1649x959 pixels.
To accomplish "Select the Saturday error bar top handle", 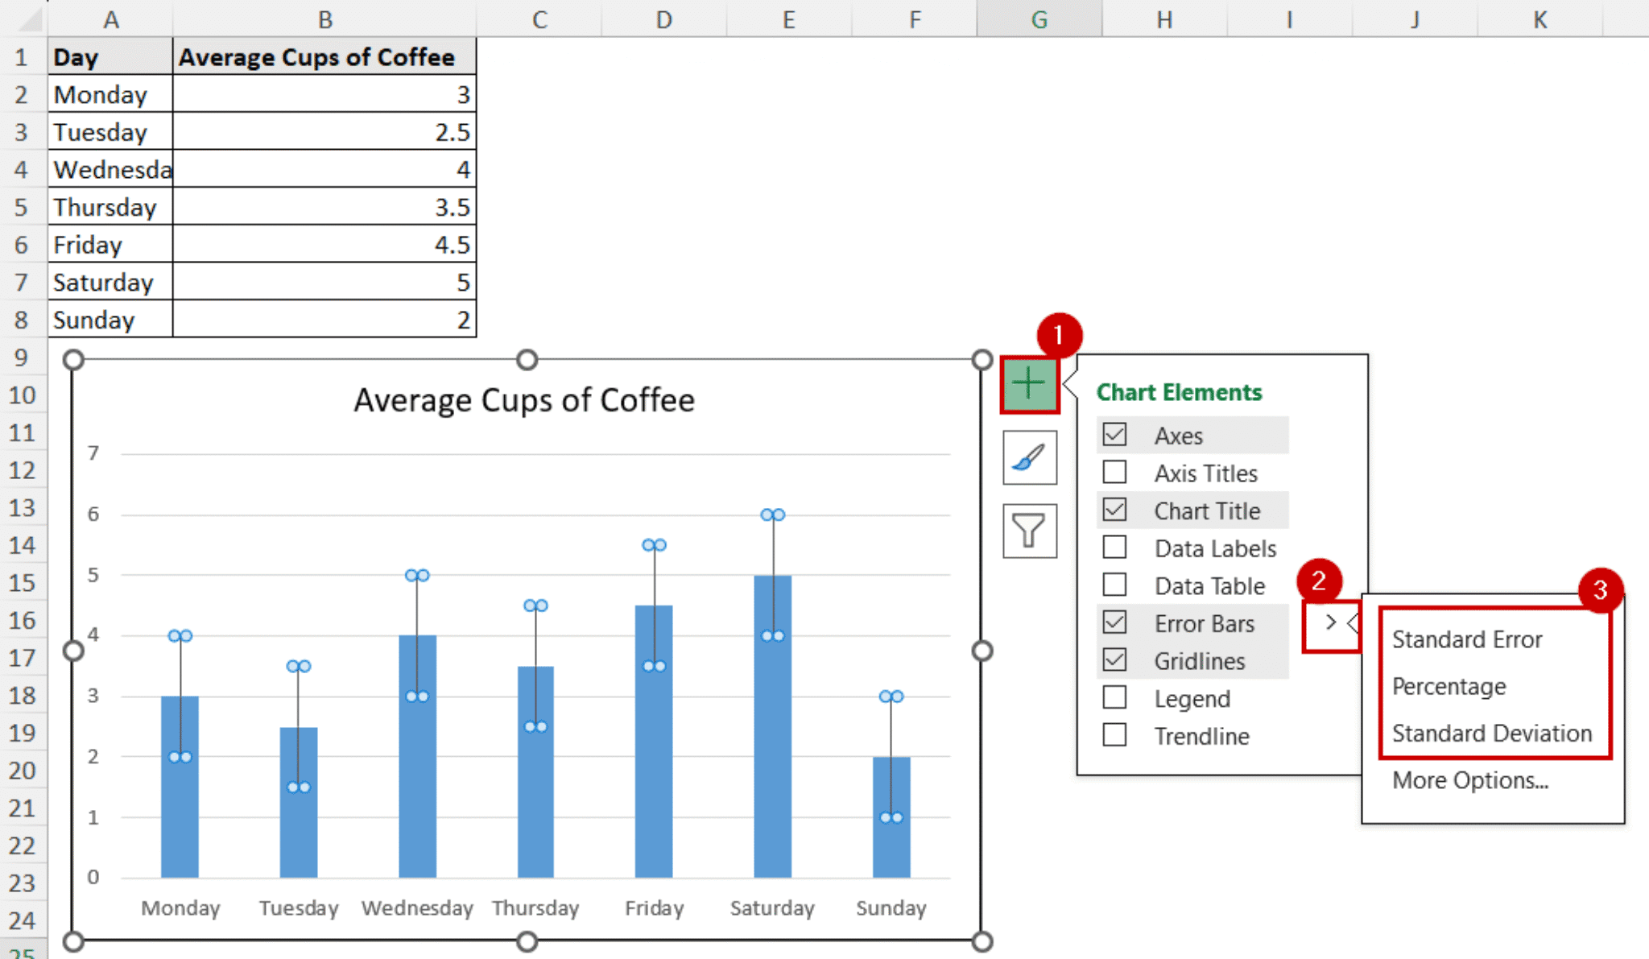I will [x=772, y=515].
